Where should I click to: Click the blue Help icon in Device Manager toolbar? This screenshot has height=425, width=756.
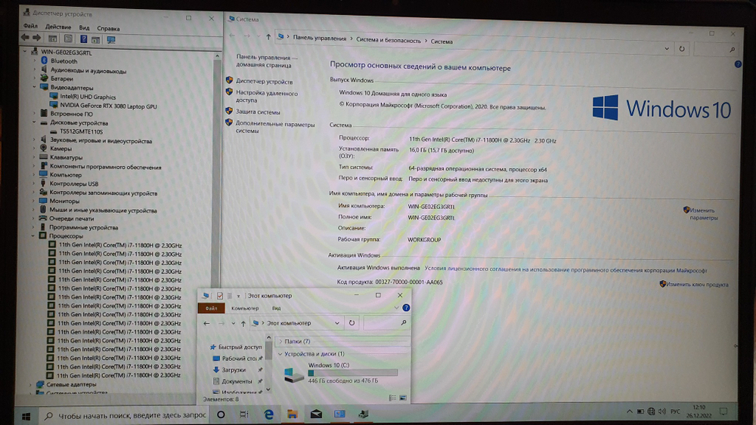click(83, 39)
